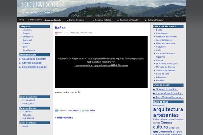Screen dimensions: 203x135
Task: Select arqueología tag in tag cloud
Action: pos(159,105)
